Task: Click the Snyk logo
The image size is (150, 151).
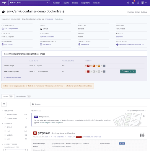Action: (x=4, y=3)
